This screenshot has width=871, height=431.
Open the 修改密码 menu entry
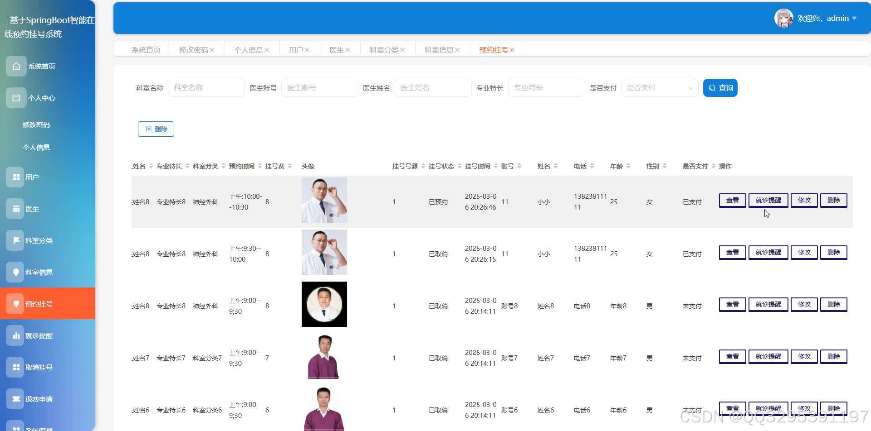(x=36, y=125)
